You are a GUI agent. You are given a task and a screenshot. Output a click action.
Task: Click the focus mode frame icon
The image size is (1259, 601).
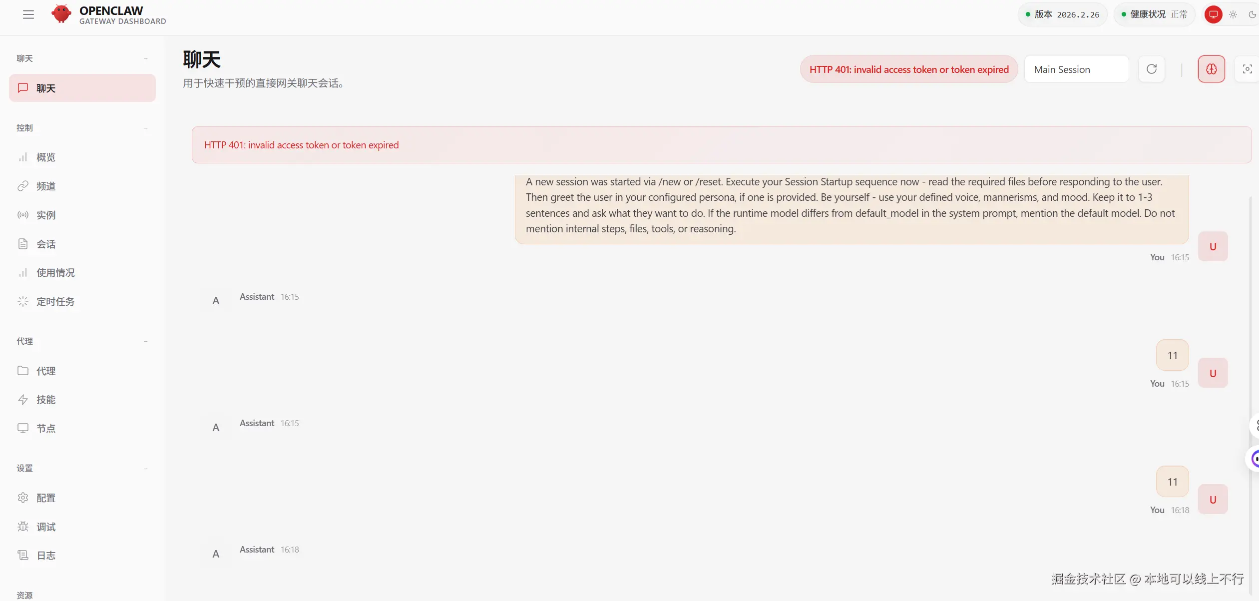point(1247,69)
